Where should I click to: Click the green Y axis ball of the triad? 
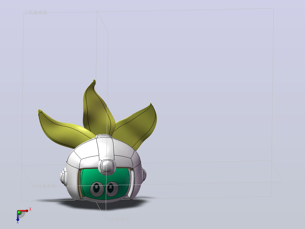19,213
